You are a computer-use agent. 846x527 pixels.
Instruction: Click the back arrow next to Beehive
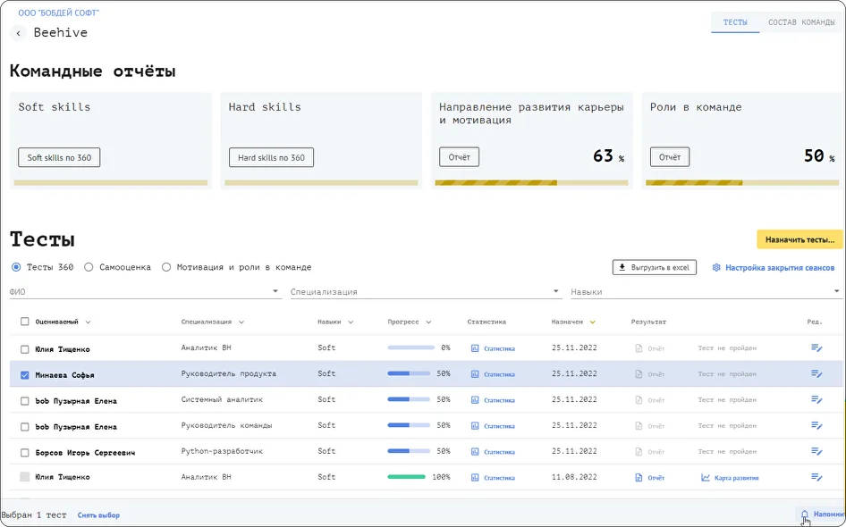pyautogui.click(x=18, y=33)
